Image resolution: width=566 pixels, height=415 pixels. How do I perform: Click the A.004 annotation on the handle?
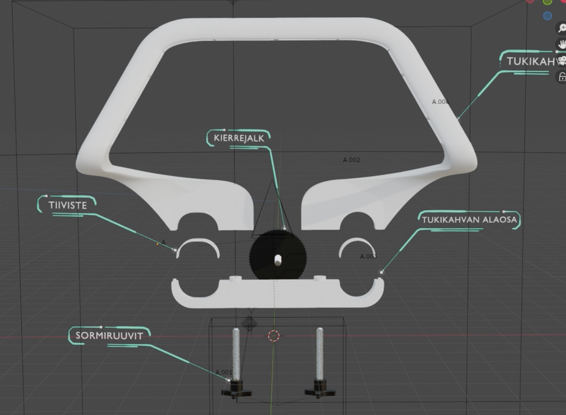click(440, 102)
